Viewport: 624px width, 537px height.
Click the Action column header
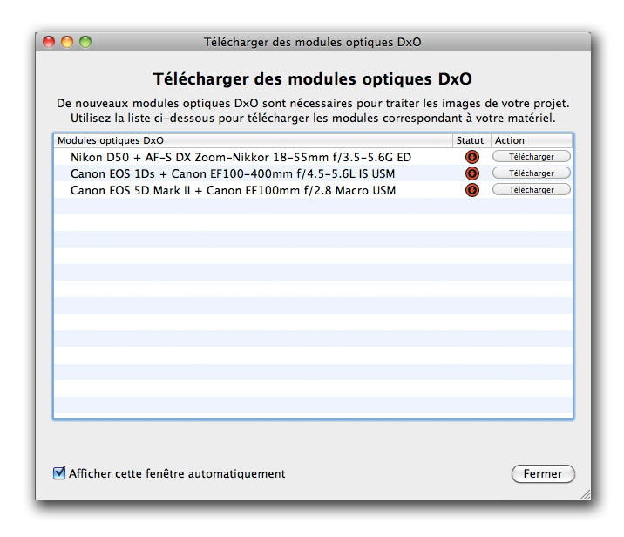click(x=532, y=140)
